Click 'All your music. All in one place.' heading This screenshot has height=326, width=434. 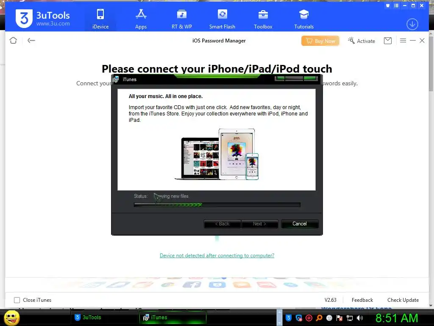[x=166, y=96]
